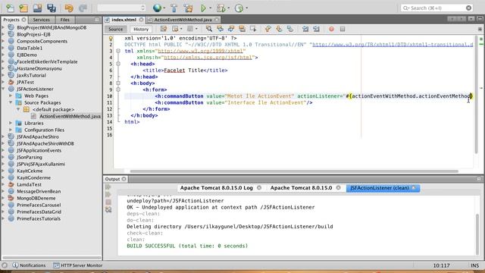Viewport: 485px width, 273px height.
Task: Toggle the Highlight Search icon
Action: tap(242, 29)
